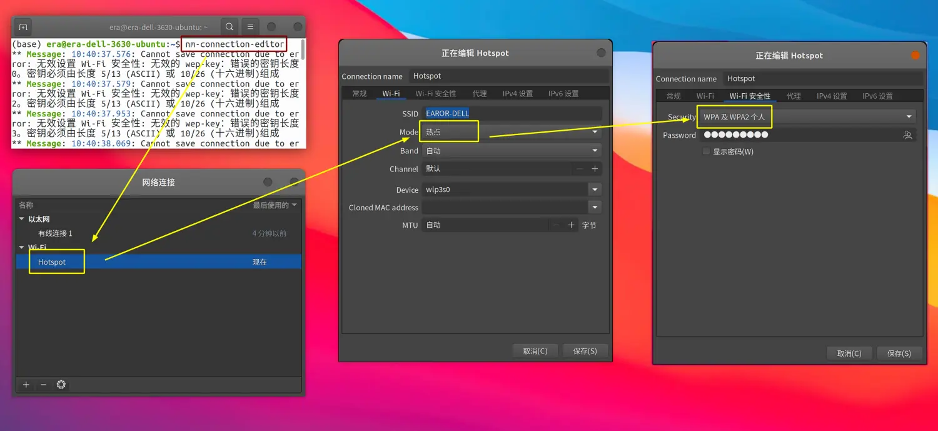The height and width of the screenshot is (431, 938).
Task: Click the terminal new tab icon
Action: pyautogui.click(x=23, y=27)
